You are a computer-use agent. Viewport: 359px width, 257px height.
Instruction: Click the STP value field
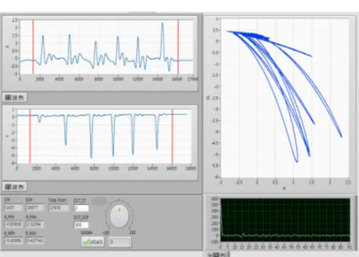coord(13,207)
